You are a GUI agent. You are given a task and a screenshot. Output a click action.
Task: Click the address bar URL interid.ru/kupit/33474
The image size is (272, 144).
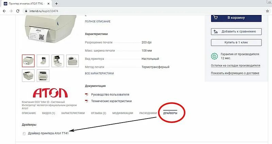tap(44, 11)
